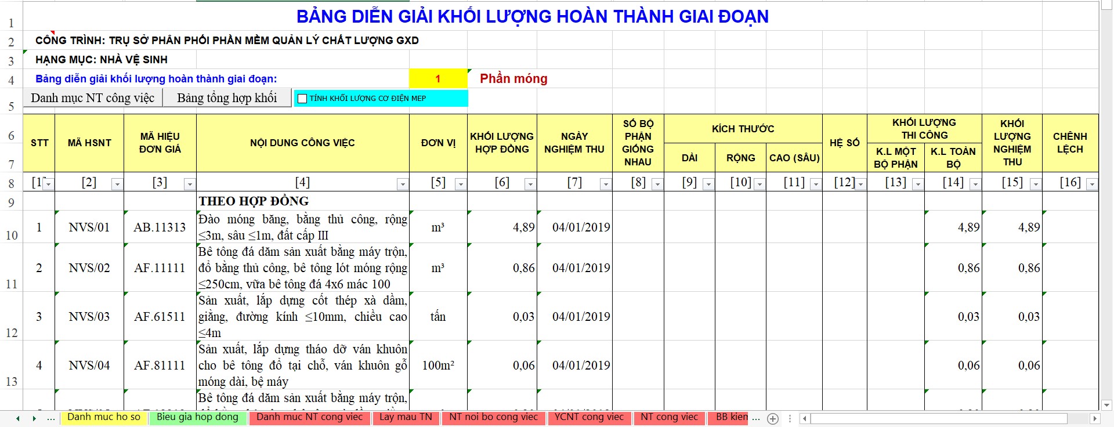Select the cell containing code AB.11313
1114x427 pixels.
pos(160,227)
